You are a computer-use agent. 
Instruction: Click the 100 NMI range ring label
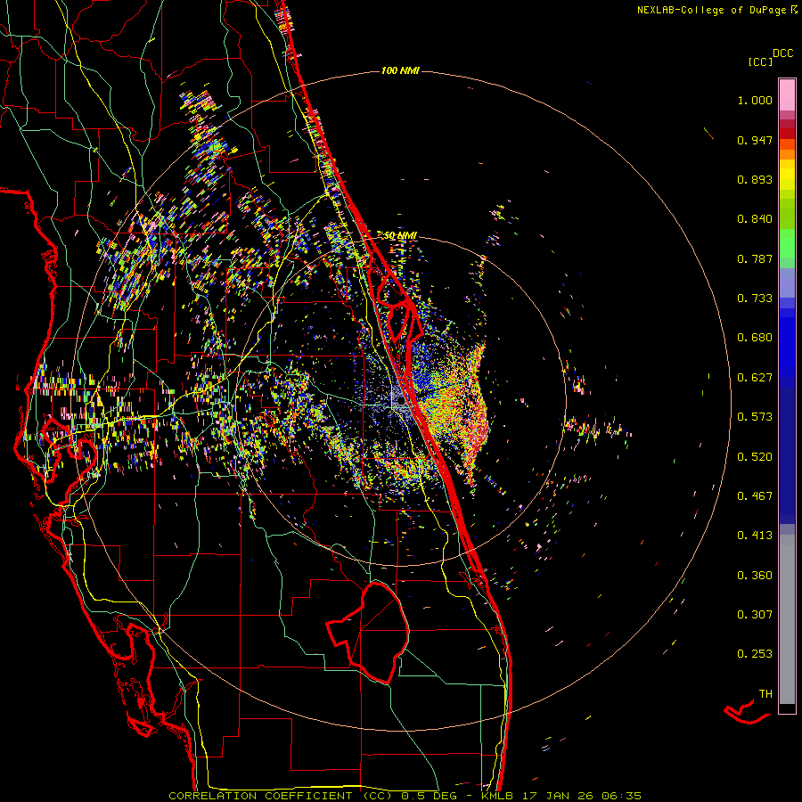[400, 70]
